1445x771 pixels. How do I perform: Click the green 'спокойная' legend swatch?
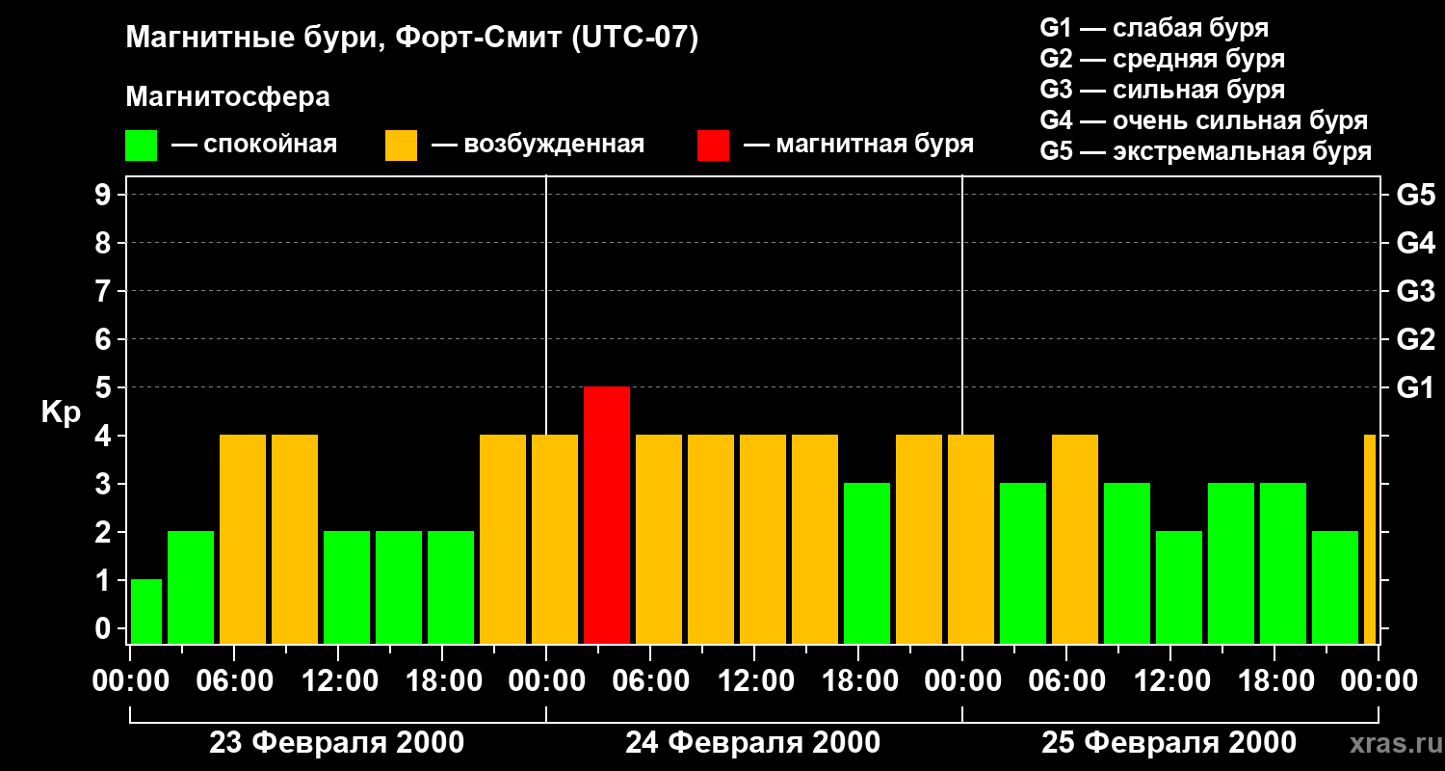click(141, 146)
